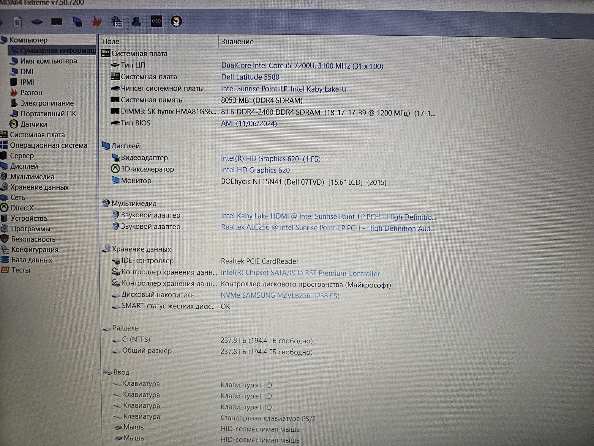Viewport: 594px width, 446px height.
Task: Launch the stability test flame icon
Action: (x=97, y=22)
